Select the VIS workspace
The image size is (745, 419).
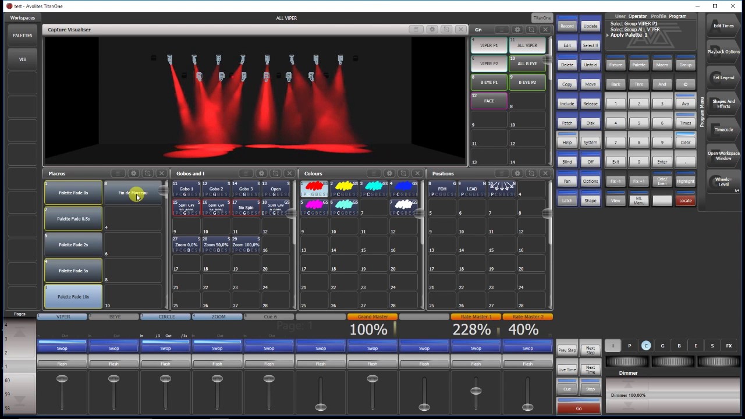[23, 59]
